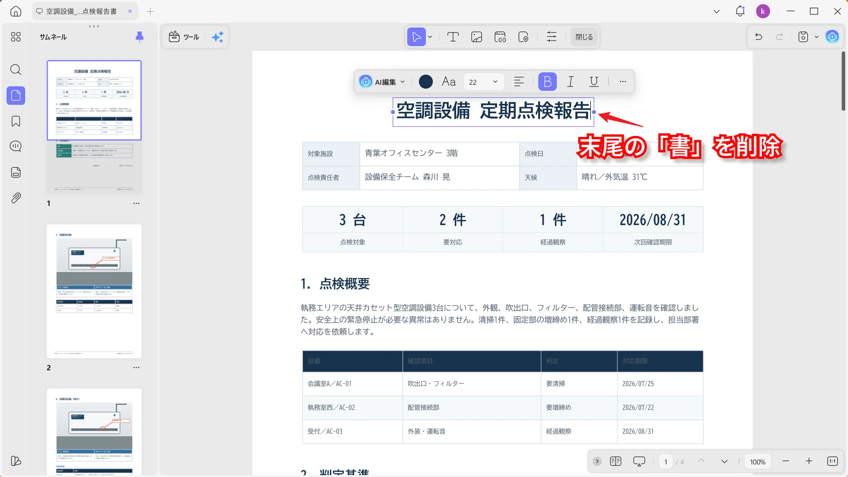The height and width of the screenshot is (477, 848).
Task: Click cell 会議室A／AC-01
Action: coord(352,384)
